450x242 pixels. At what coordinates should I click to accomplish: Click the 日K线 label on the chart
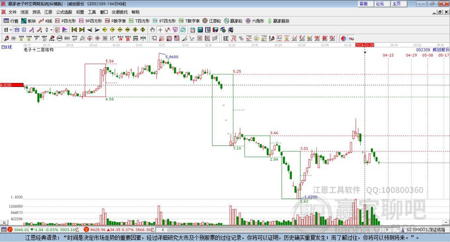pyautogui.click(x=7, y=47)
